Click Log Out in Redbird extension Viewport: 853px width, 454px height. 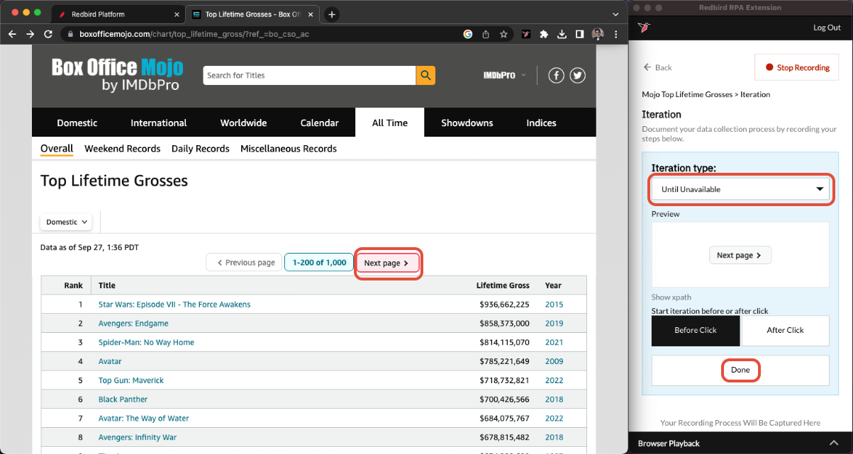(827, 28)
